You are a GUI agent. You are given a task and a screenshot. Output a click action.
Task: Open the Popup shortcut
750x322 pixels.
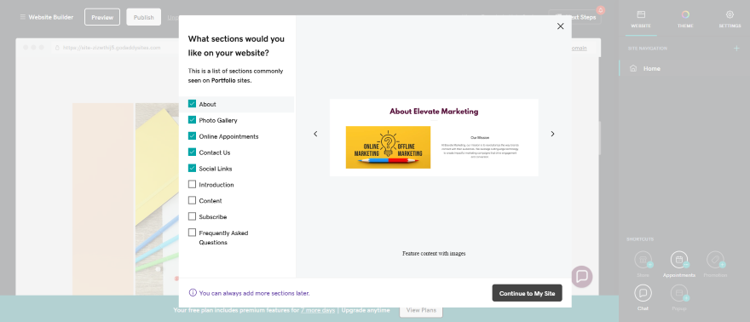(678, 297)
